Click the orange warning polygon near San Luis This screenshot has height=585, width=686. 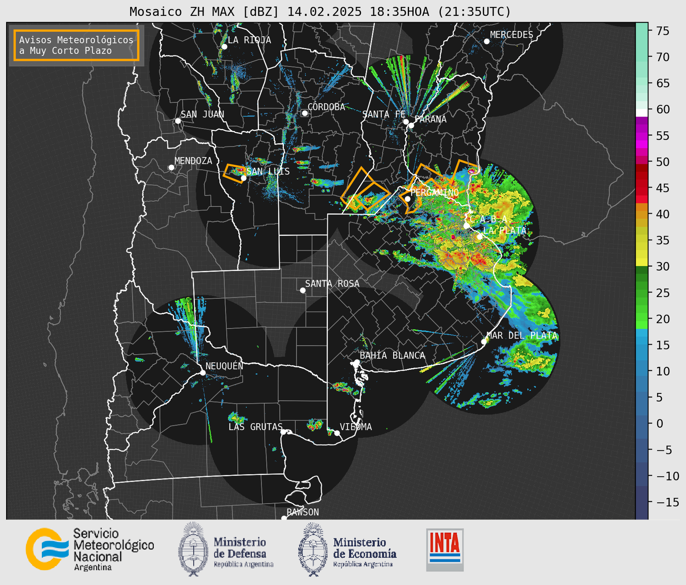[x=234, y=174]
